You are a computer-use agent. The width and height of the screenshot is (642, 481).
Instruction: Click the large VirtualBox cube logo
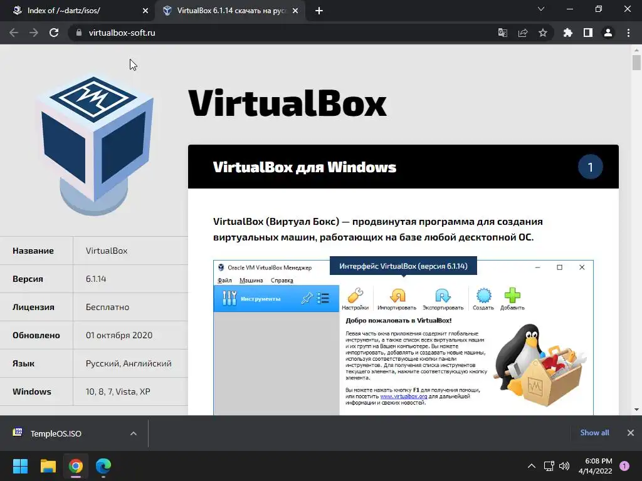point(95,145)
